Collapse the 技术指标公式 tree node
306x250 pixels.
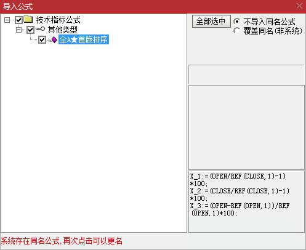7,20
